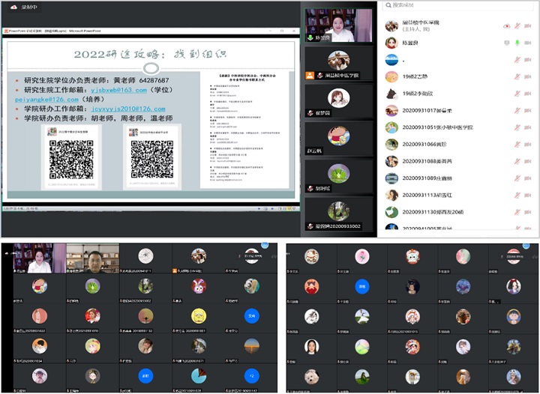Viewport: 540px width, 394px height.
Task: Open the jcyxyyjs2010@126.com email link
Action: pyautogui.click(x=127, y=109)
